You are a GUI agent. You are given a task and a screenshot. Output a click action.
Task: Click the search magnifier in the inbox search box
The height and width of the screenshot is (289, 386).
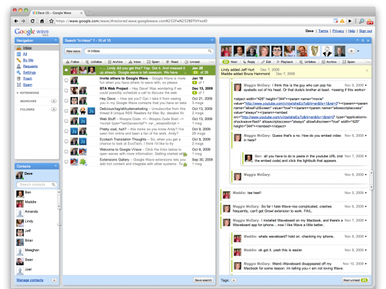coord(210,51)
